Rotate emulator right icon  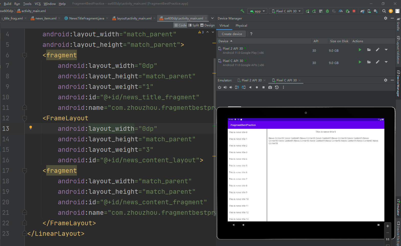244,87
